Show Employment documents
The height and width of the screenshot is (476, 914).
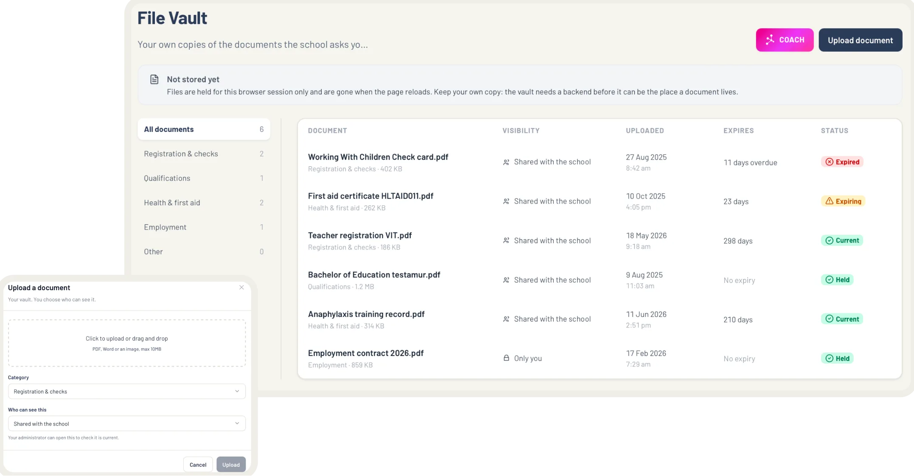[x=204, y=227]
